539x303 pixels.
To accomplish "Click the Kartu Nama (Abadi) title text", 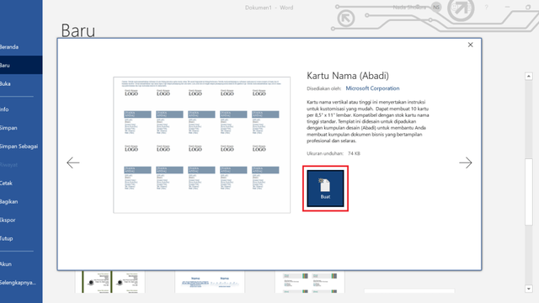I will [x=348, y=76].
